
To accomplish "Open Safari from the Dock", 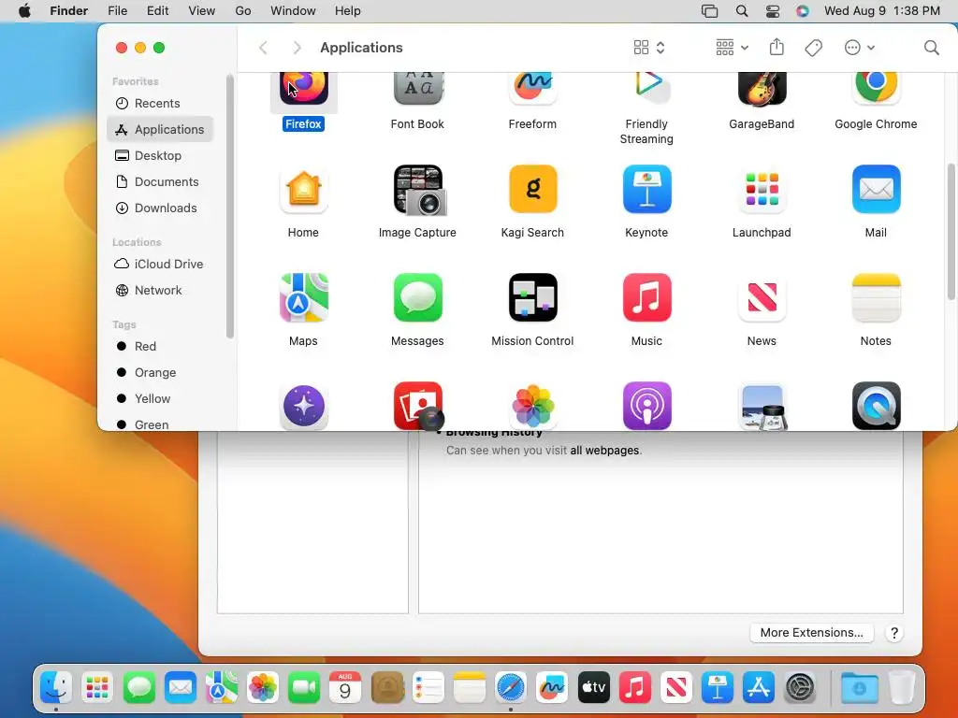I will pos(511,689).
